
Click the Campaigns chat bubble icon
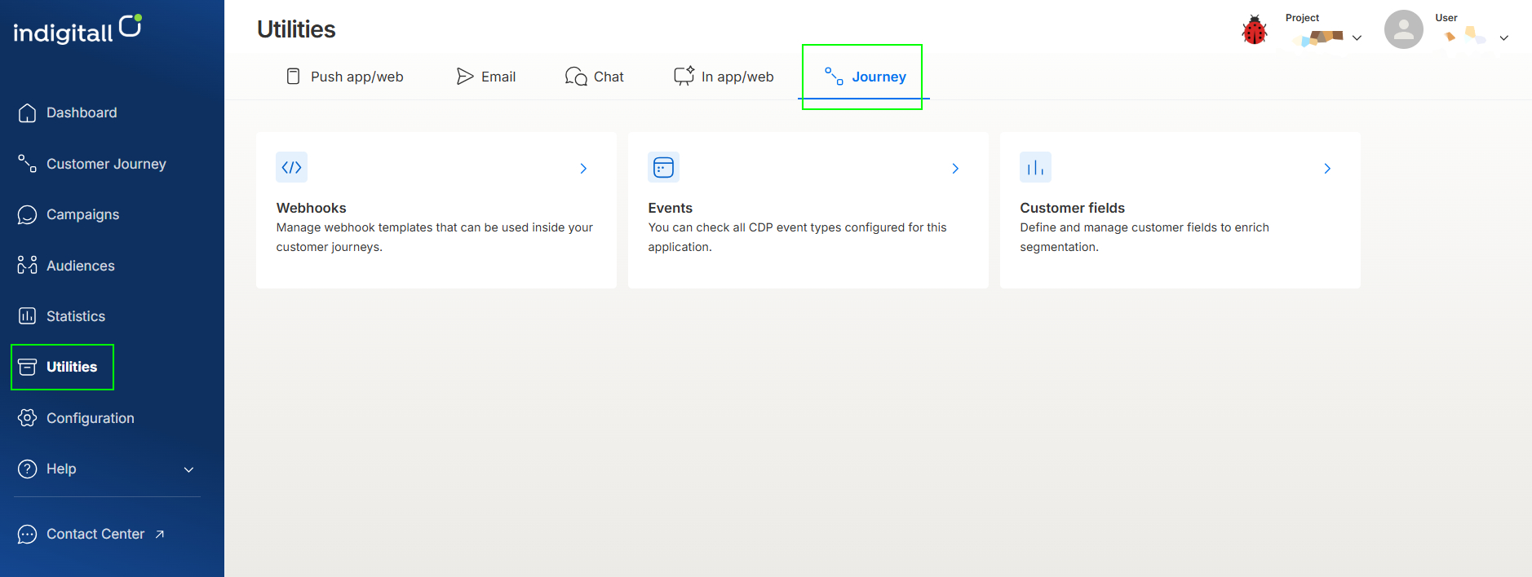point(27,214)
